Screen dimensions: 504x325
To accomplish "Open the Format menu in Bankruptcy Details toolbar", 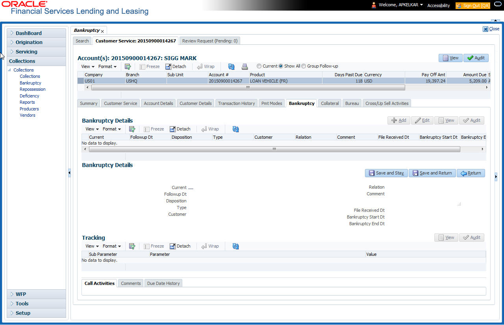I will [x=111, y=129].
